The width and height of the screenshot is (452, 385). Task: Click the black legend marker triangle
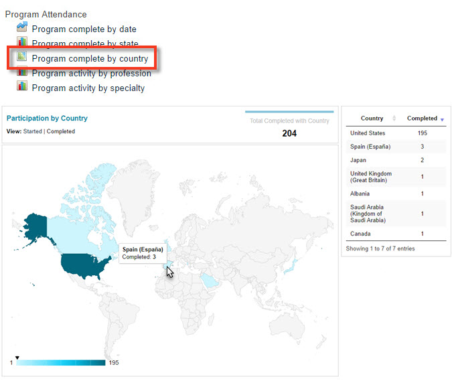click(17, 358)
